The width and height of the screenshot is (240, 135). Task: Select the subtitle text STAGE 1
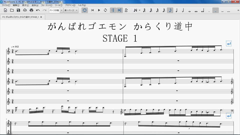tap(120, 38)
